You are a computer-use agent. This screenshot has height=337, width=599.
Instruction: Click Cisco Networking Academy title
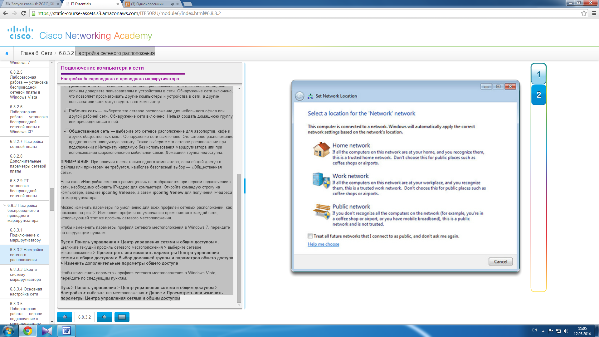point(95,36)
